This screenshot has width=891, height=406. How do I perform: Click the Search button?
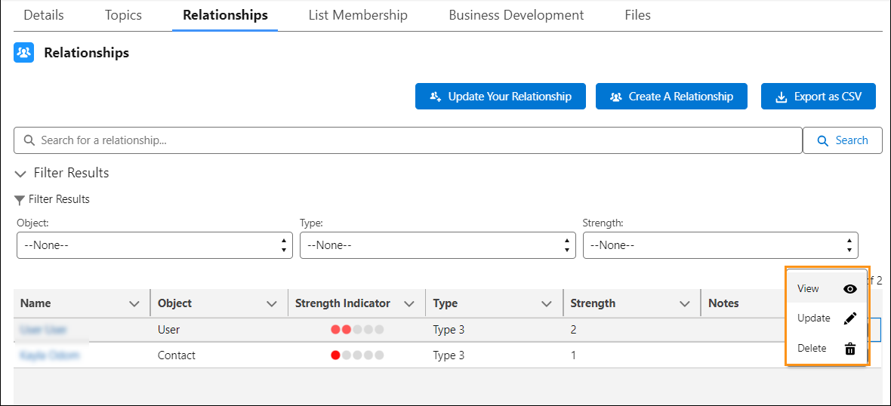tap(842, 140)
